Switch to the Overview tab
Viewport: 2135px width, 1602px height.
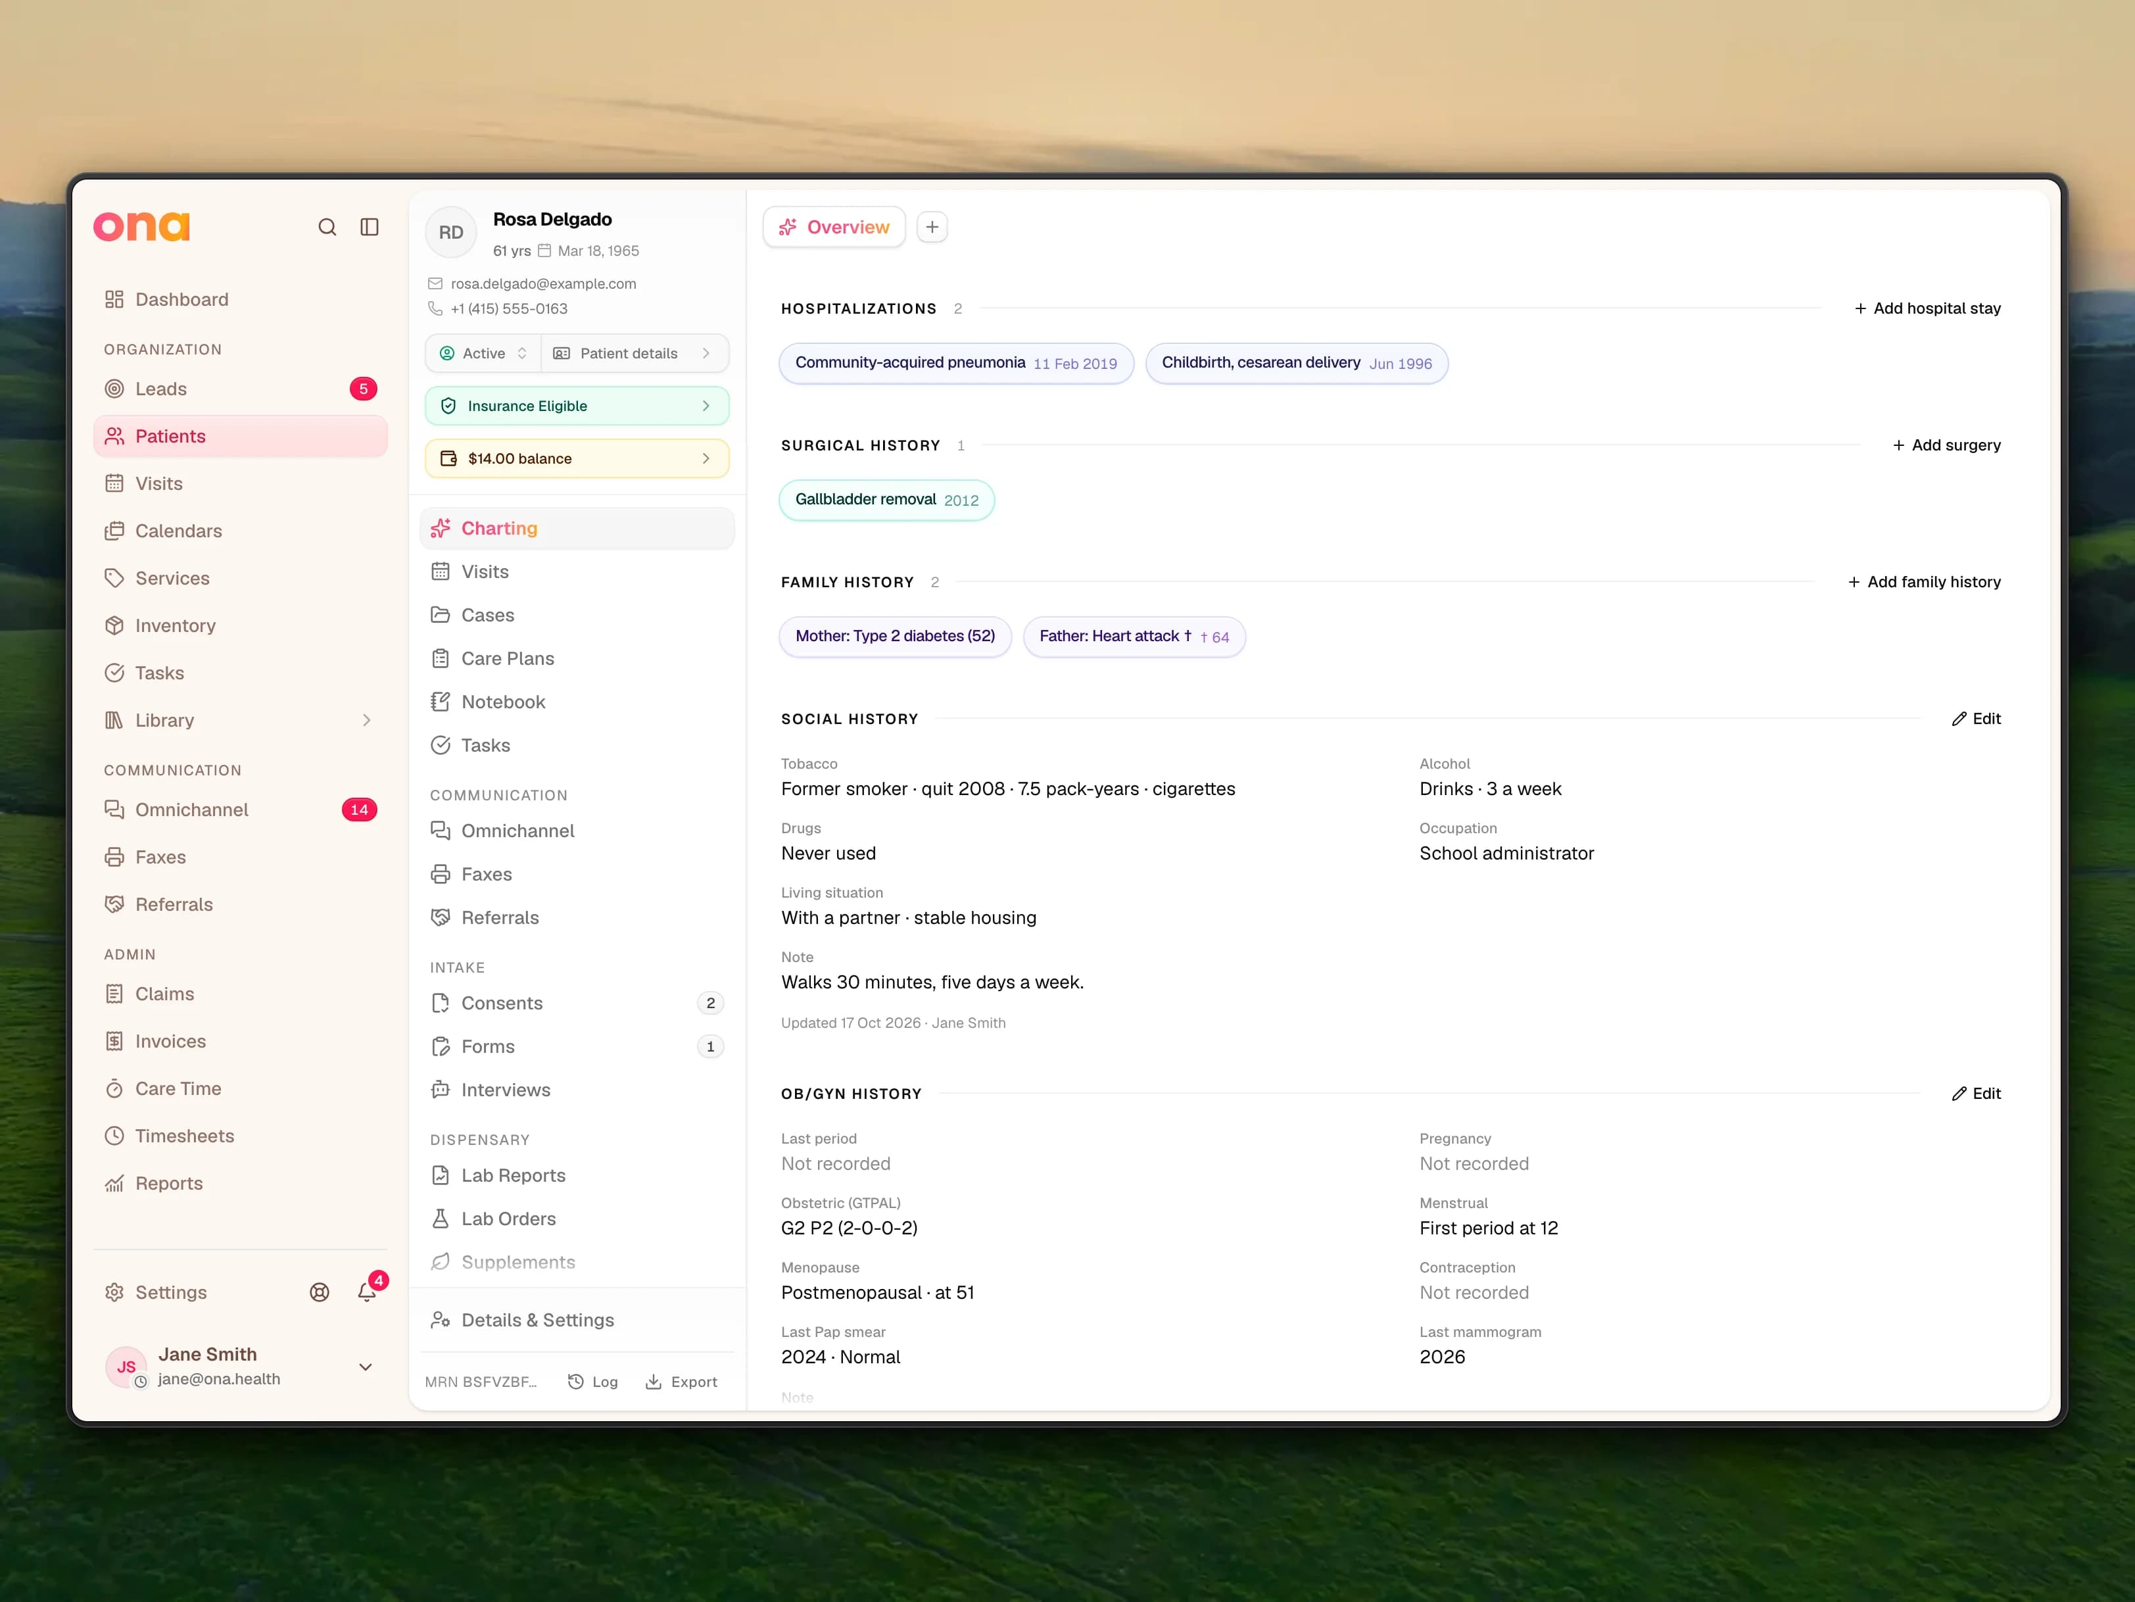(x=834, y=227)
